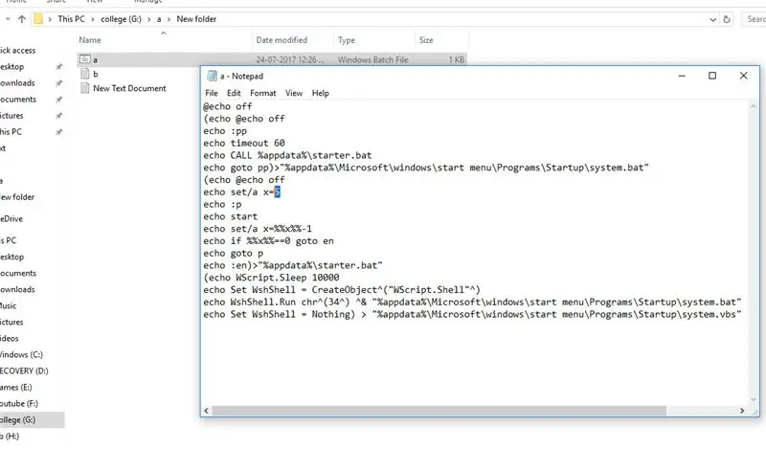Click the Up arrow in Explorer navigation

tap(21, 19)
